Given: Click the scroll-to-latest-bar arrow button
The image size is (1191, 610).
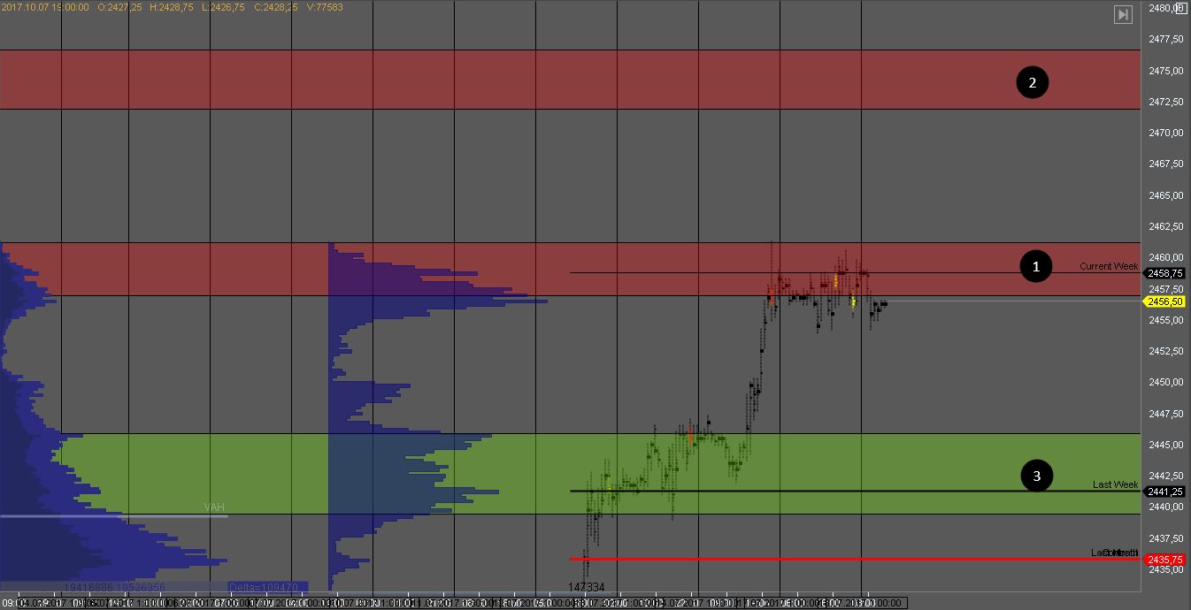Looking at the screenshot, I should click(x=1123, y=14).
